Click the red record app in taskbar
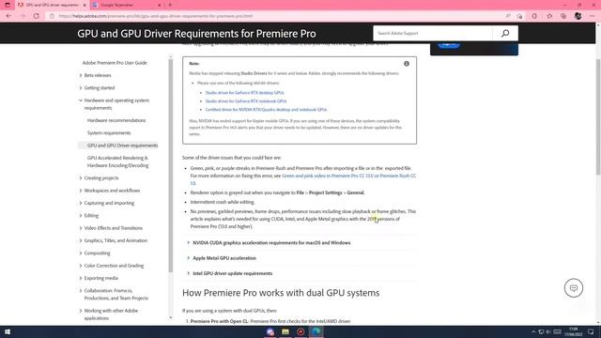 pos(300,331)
